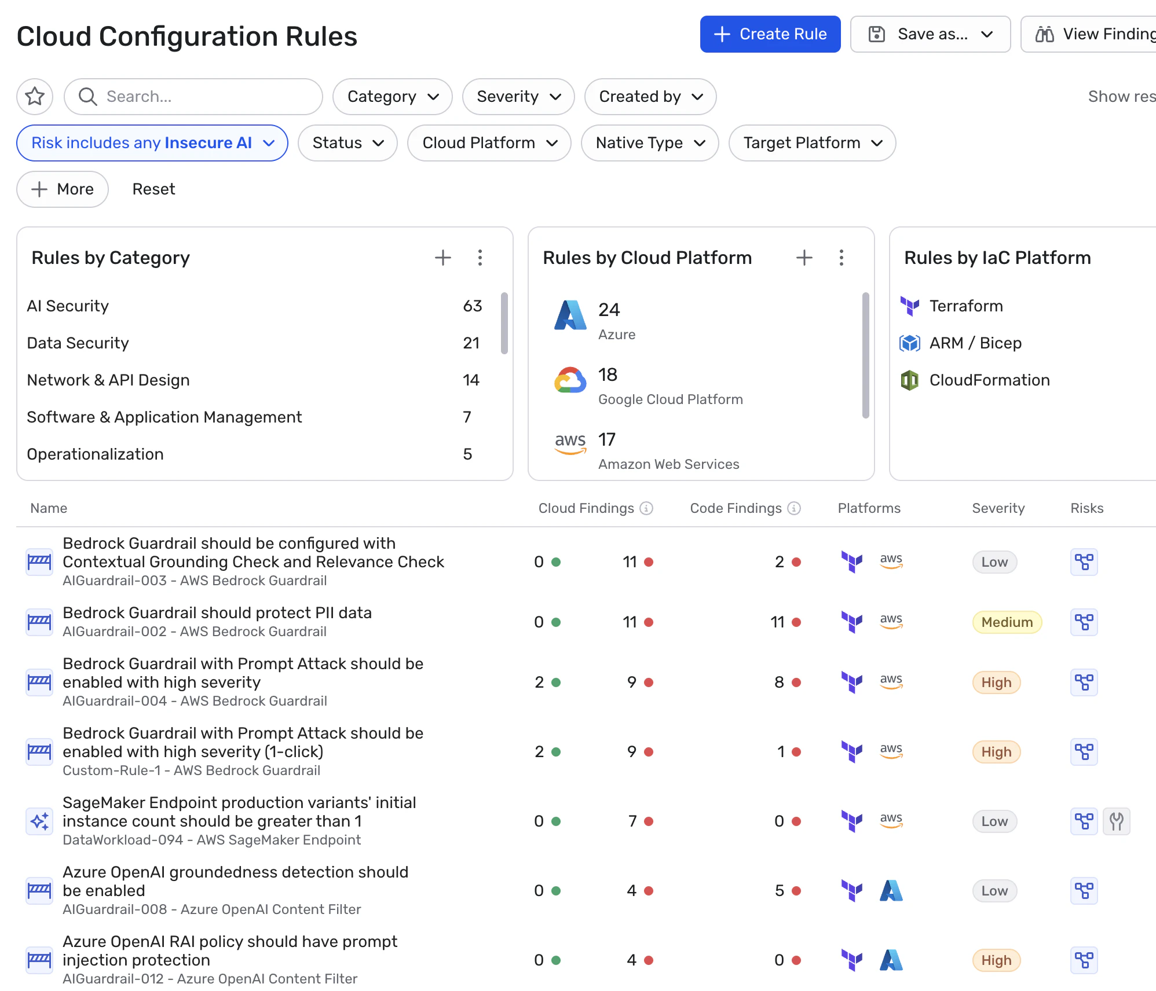Open the Cloud Platform filter dropdown
Viewport: 1156px width, 991px height.
click(x=489, y=142)
